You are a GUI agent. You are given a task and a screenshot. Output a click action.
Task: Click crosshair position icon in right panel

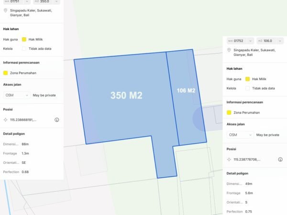click(x=229, y=160)
